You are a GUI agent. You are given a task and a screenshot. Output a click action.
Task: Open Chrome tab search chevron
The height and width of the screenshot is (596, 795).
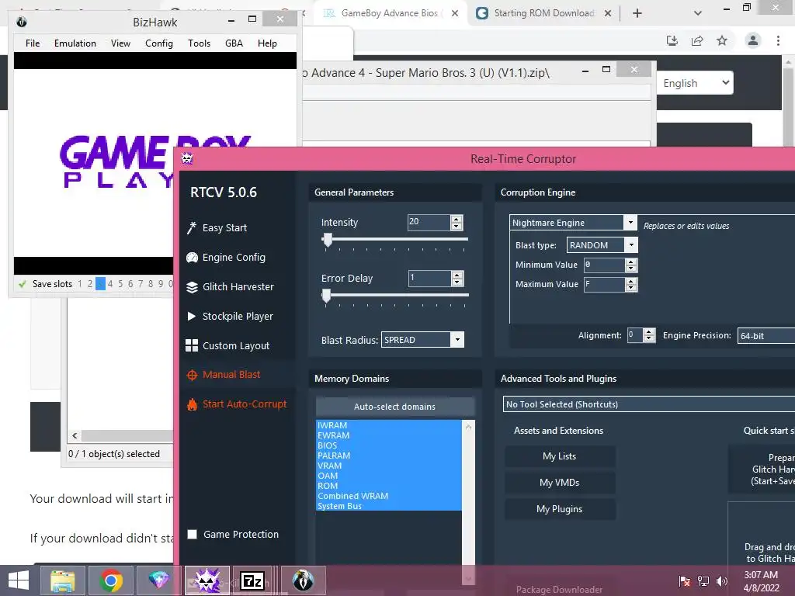click(698, 13)
